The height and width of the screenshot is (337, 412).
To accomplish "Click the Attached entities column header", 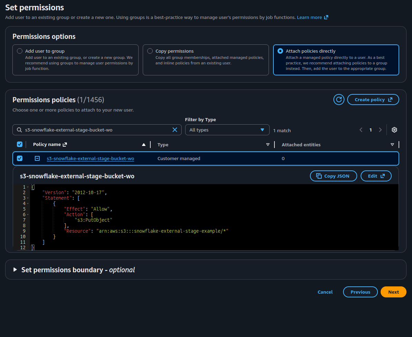I will point(301,145).
